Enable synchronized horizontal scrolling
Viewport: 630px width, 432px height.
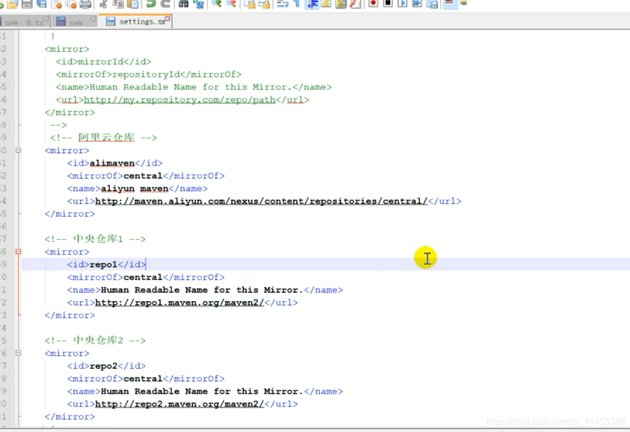tap(264, 4)
